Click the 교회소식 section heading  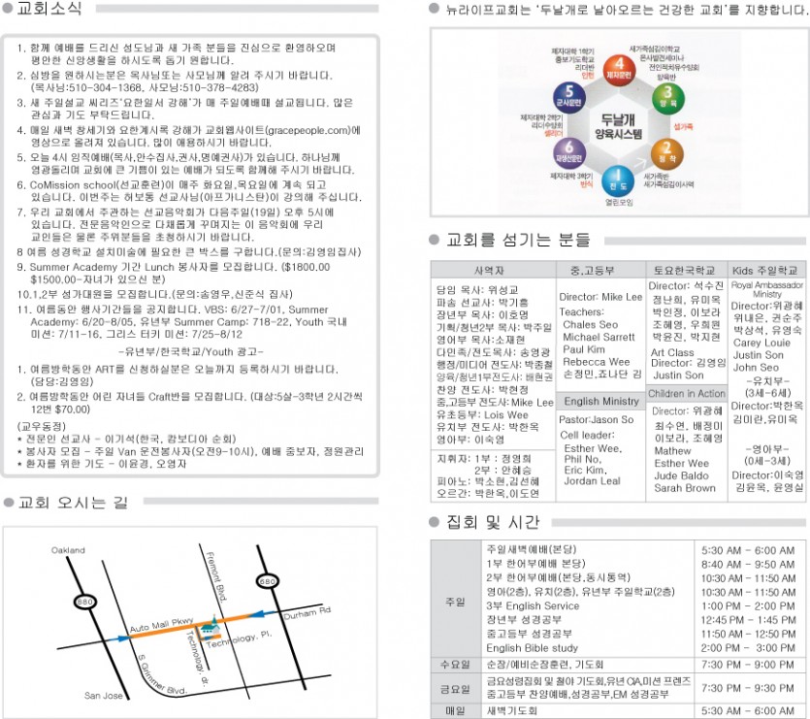(x=49, y=9)
